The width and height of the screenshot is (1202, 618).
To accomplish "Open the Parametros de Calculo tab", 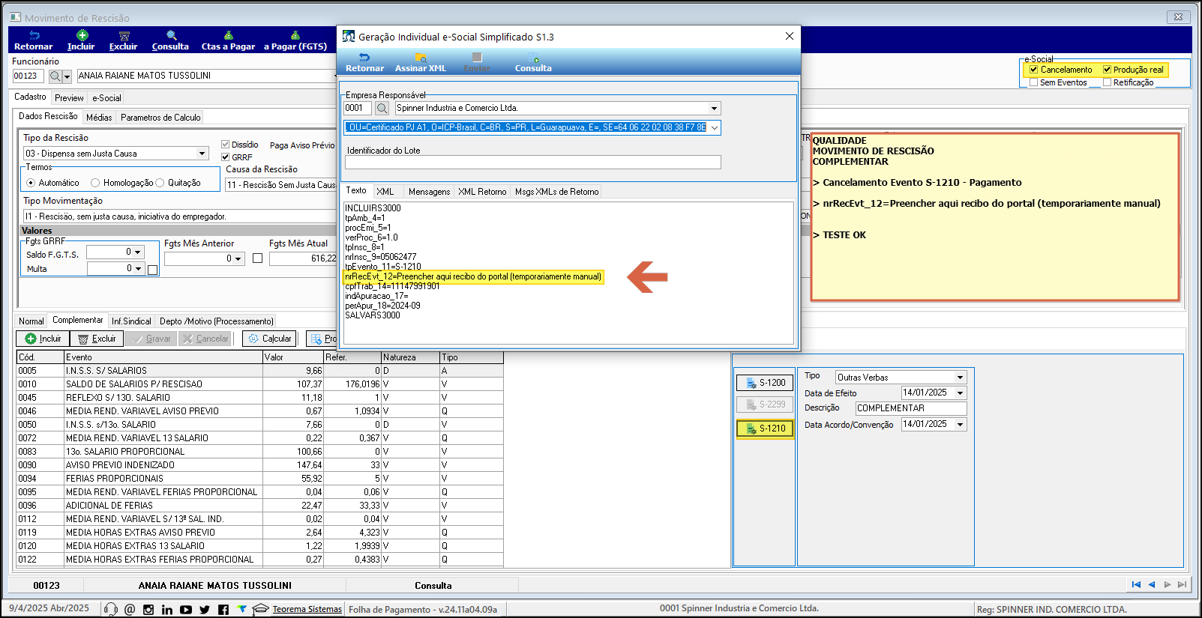I will tap(160, 118).
